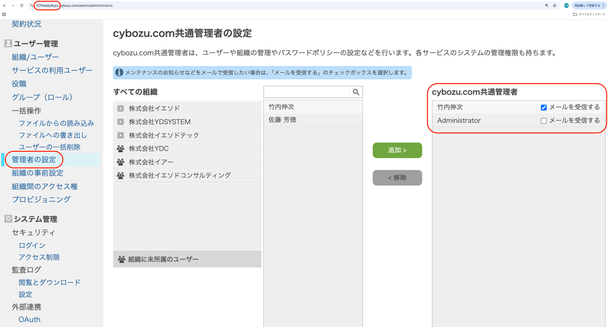Viewport: 608px width, 327px height.
Task: Click the gray < 解除 button
Action: (397, 178)
